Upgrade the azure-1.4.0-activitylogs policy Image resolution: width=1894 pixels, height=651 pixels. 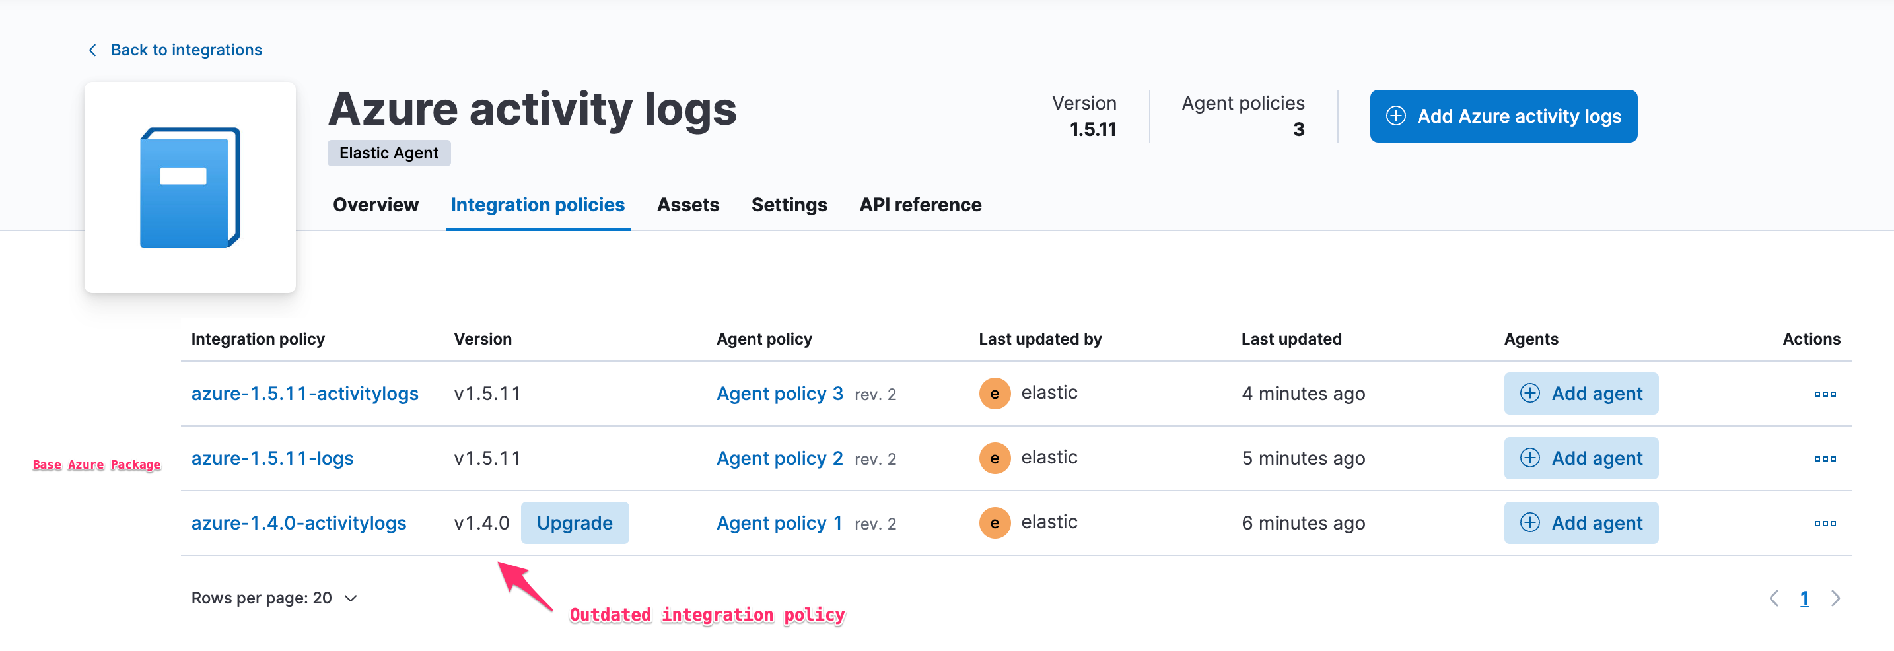[575, 522]
